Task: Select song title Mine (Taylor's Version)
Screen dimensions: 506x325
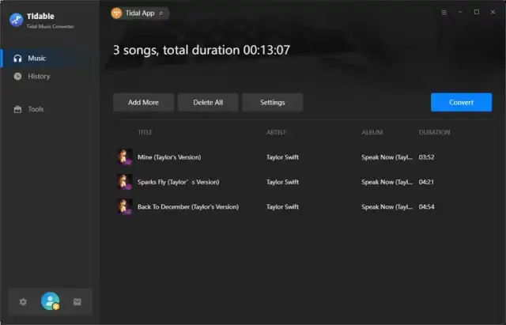Action: [x=169, y=157]
